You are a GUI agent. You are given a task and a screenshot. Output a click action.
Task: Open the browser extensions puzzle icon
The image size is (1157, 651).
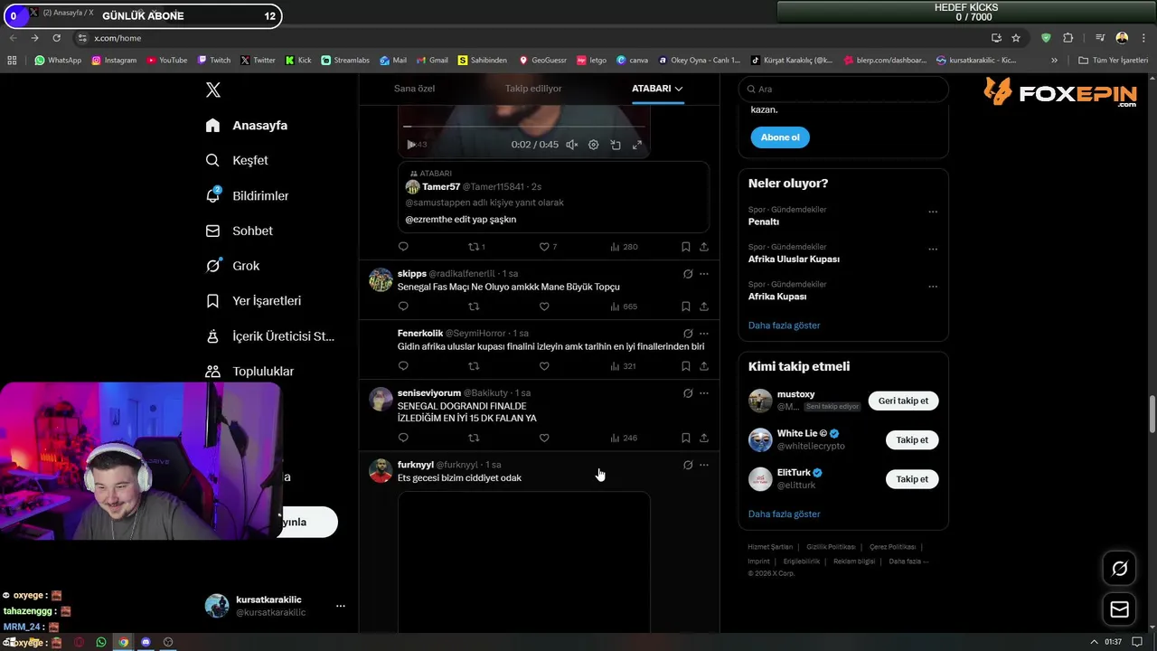(1068, 38)
